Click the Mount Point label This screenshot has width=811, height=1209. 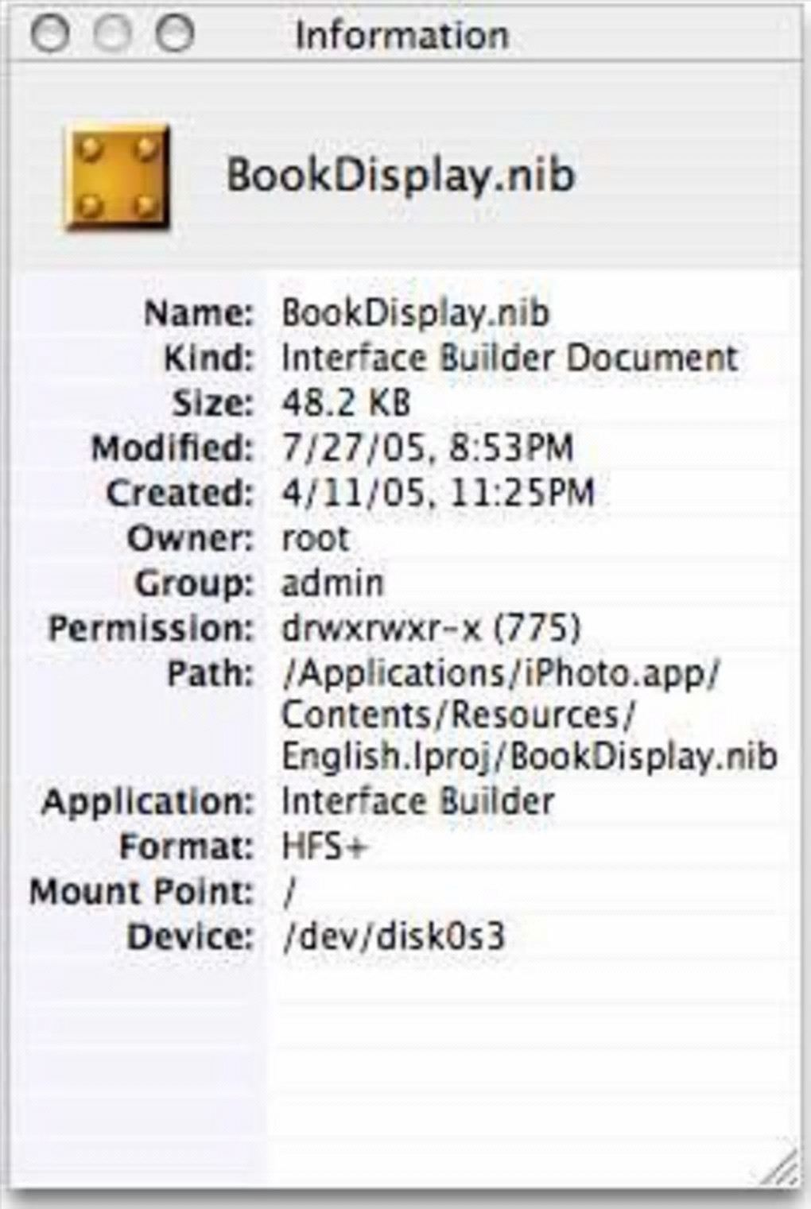141,892
